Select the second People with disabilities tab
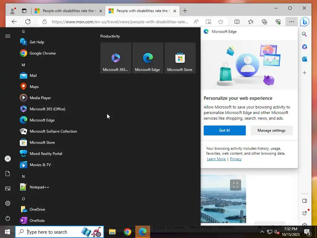The width and height of the screenshot is (317, 238). click(142, 11)
